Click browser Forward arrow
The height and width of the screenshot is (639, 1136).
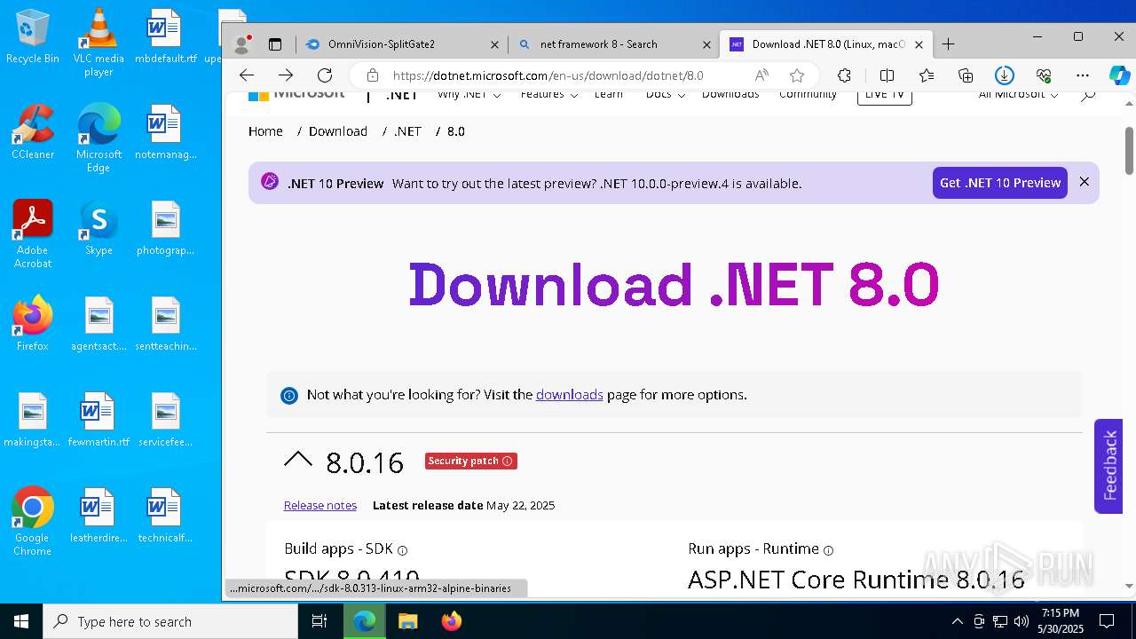click(286, 75)
